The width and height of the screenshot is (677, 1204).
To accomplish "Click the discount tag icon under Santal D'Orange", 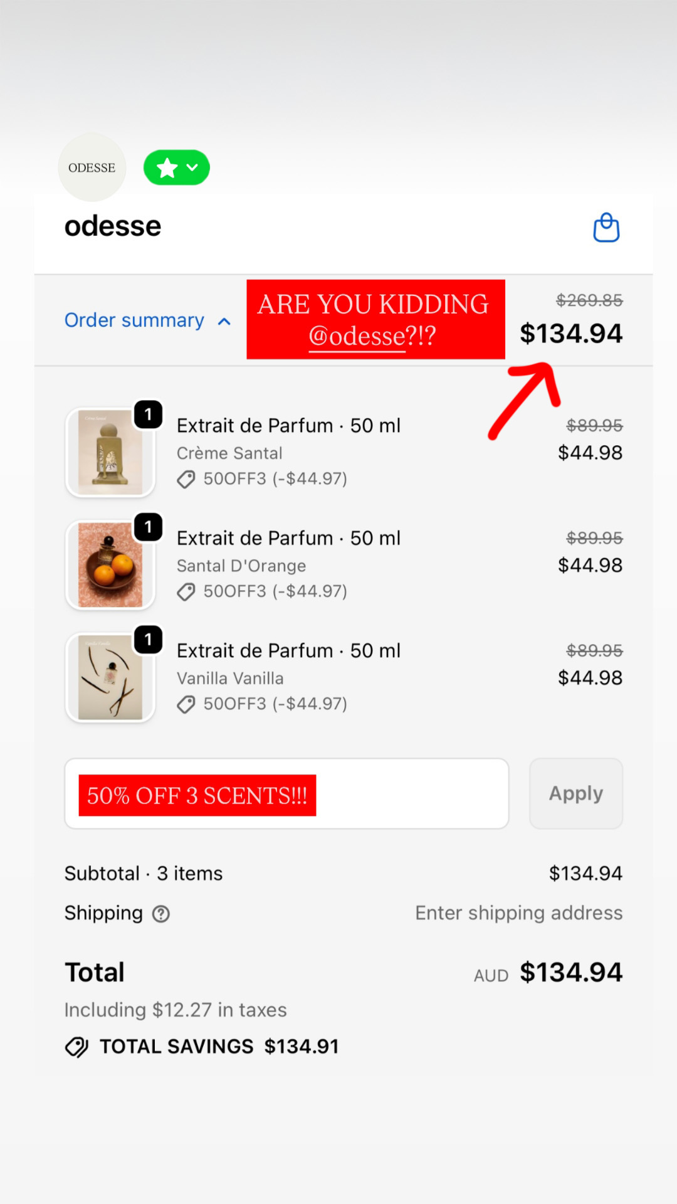I will [x=186, y=592].
